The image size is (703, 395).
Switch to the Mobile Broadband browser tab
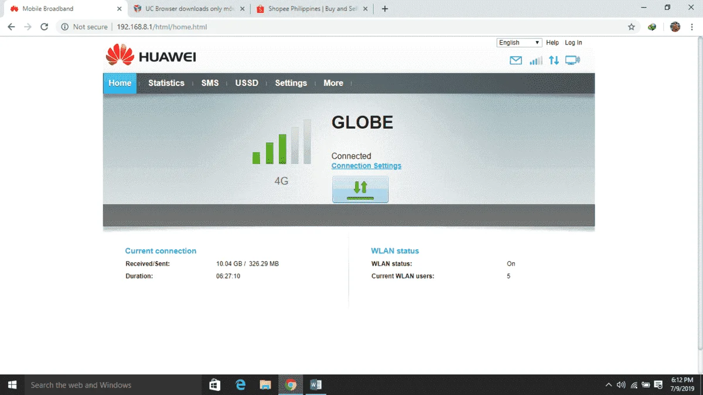[64, 9]
